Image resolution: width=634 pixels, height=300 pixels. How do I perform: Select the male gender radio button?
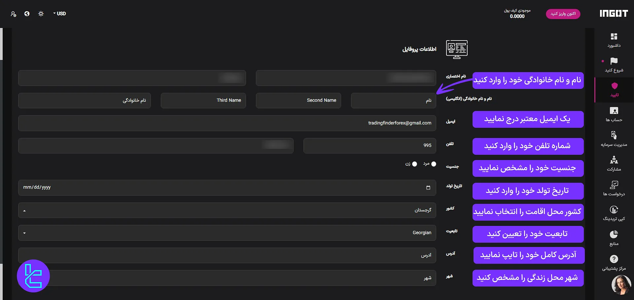pos(434,164)
